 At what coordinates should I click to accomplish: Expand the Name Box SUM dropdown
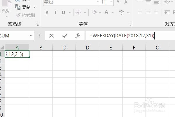click(31, 36)
